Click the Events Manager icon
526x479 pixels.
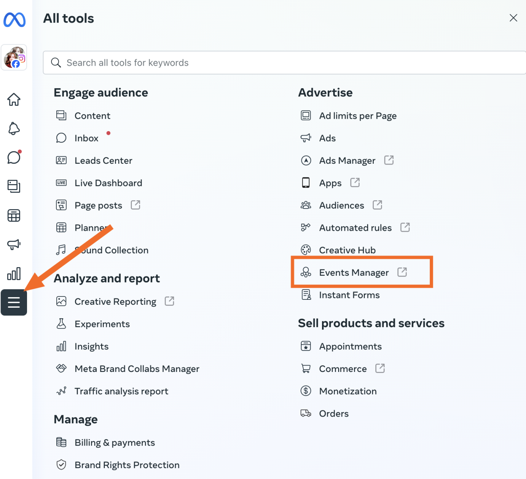[306, 272]
